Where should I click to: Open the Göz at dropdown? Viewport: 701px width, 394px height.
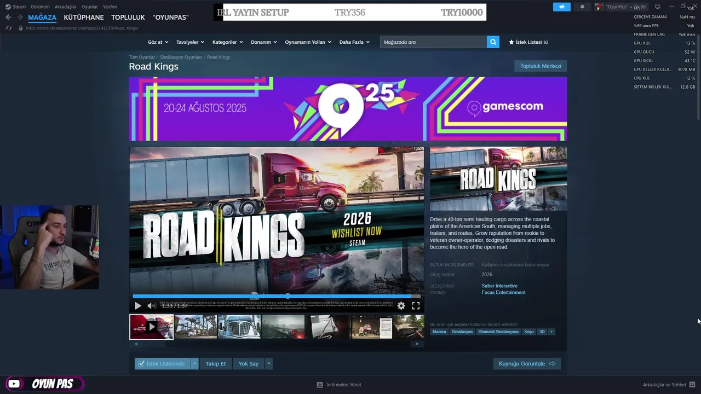158,42
